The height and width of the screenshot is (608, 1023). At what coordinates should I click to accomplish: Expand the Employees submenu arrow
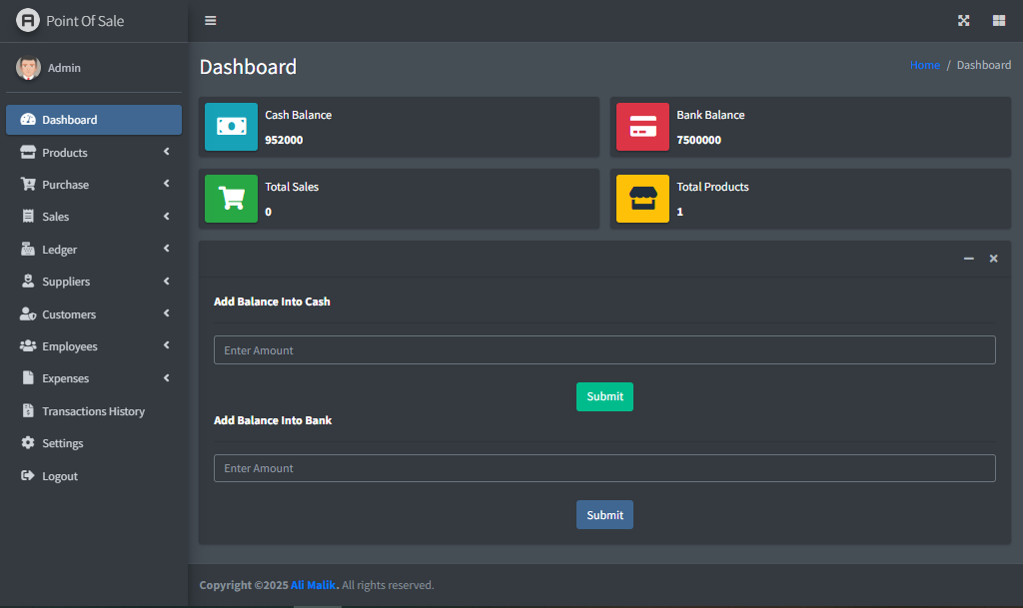pos(166,345)
